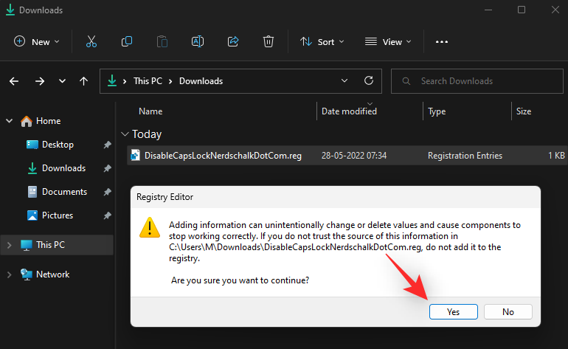The image size is (568, 349).
Task: Open the View dropdown menu
Action: click(388, 41)
